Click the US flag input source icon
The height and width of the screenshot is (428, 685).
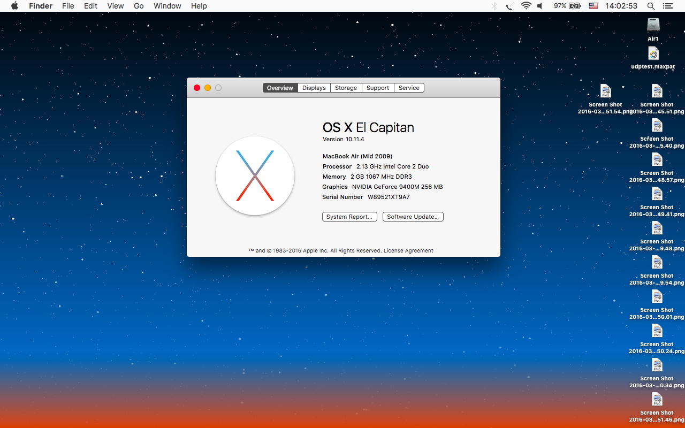click(593, 6)
